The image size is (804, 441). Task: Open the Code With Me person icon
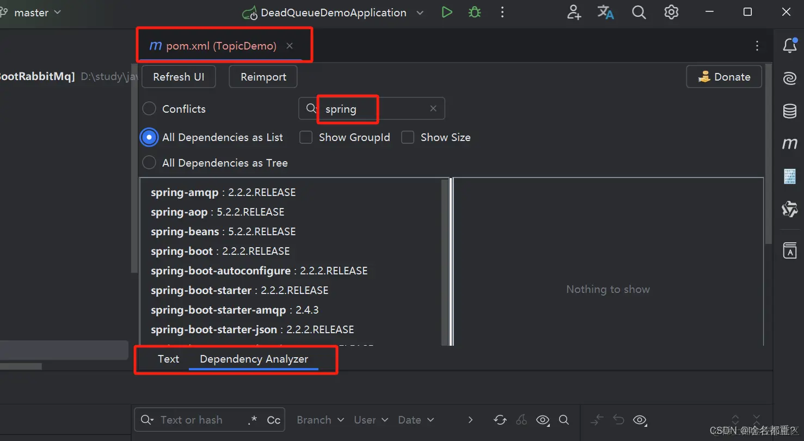tap(574, 13)
